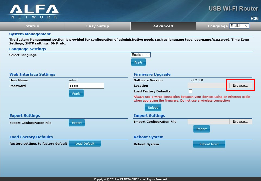Screen dimensions: 261x181
Task: Expand the Select Language dropdown
Action: 141,55
